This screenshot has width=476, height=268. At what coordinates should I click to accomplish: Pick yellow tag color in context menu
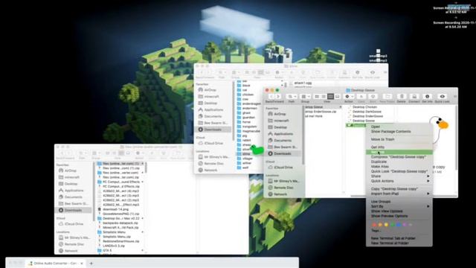pos(386,225)
